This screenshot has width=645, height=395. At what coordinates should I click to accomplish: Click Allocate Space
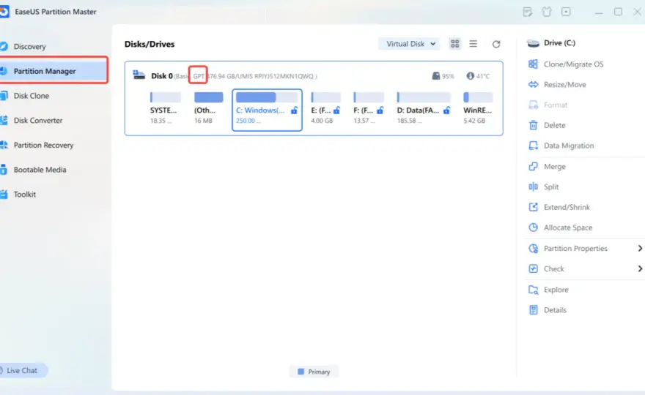(x=567, y=227)
